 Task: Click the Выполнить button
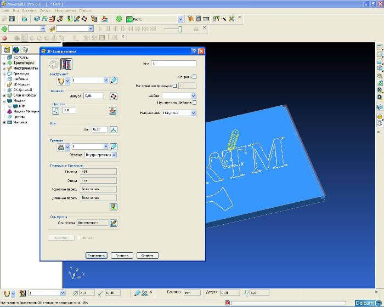point(96,255)
